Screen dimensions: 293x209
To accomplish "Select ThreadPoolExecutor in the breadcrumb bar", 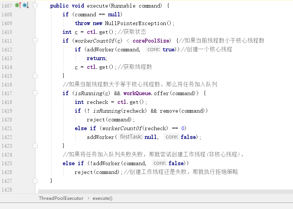I will [x=61, y=198].
